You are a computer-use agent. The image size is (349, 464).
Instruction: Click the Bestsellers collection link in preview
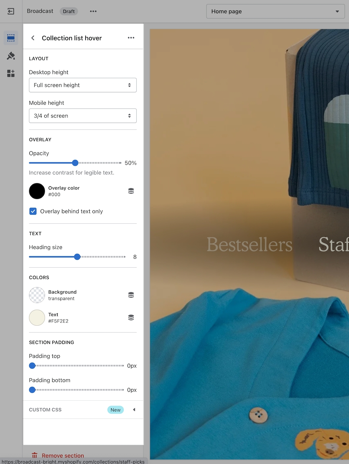pos(249,245)
